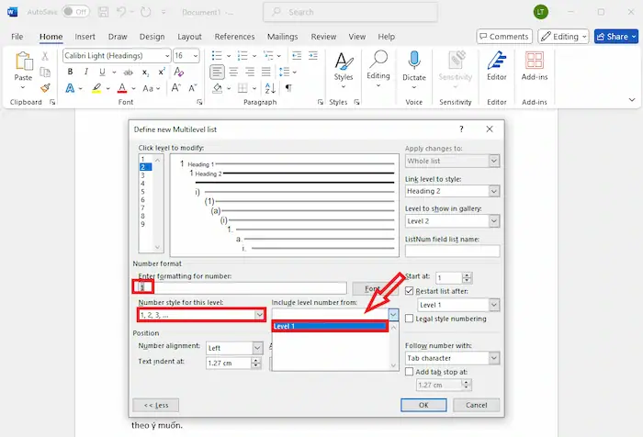This screenshot has height=437, width=643.
Task: Open the Layout ribbon tab
Action: [x=189, y=37]
